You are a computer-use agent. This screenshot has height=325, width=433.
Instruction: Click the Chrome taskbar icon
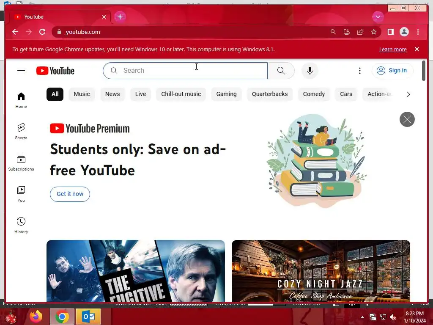pyautogui.click(x=62, y=317)
